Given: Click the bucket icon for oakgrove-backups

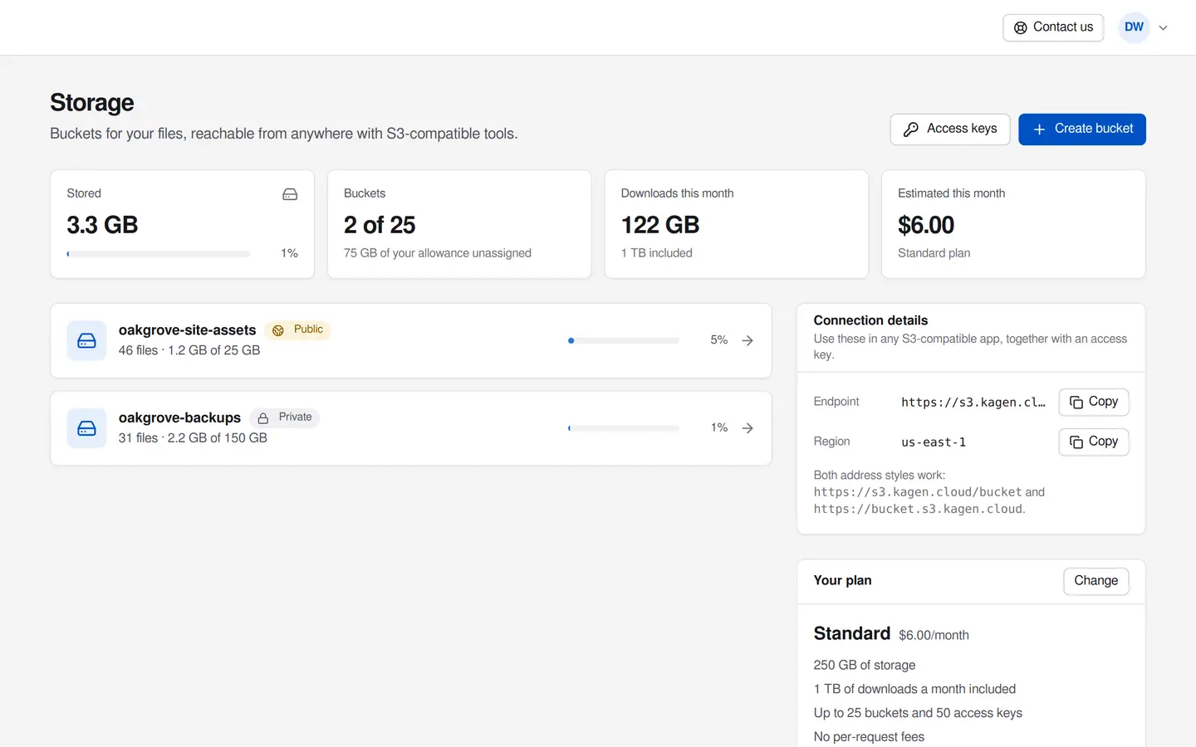Looking at the screenshot, I should pyautogui.click(x=86, y=428).
